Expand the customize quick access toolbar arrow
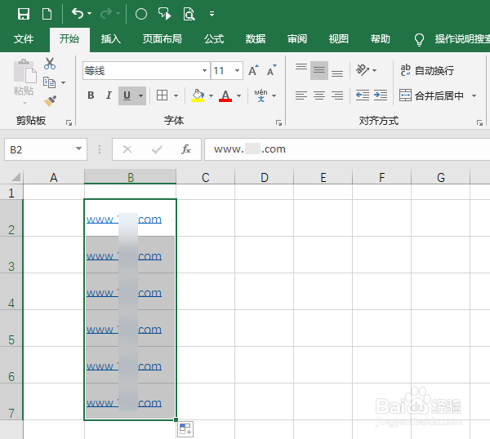490x439 pixels. 212,14
